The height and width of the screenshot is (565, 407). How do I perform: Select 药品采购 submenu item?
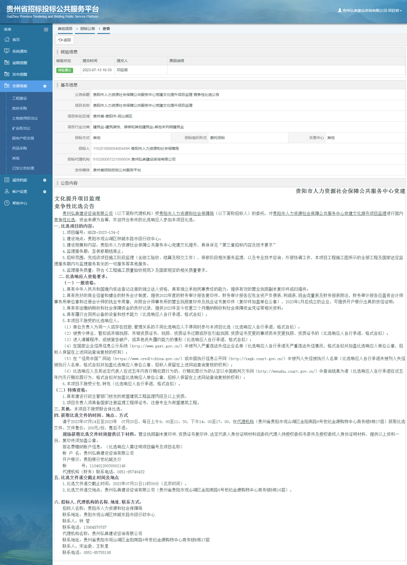pyautogui.click(x=19, y=148)
